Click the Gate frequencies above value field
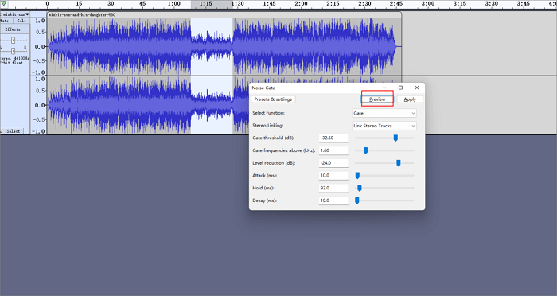Viewport: 557px width, 296px height. pos(333,150)
